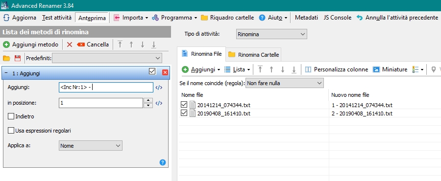Click new name 2 - 20190408_161410.txt
The width and height of the screenshot is (441, 181).
(362, 113)
